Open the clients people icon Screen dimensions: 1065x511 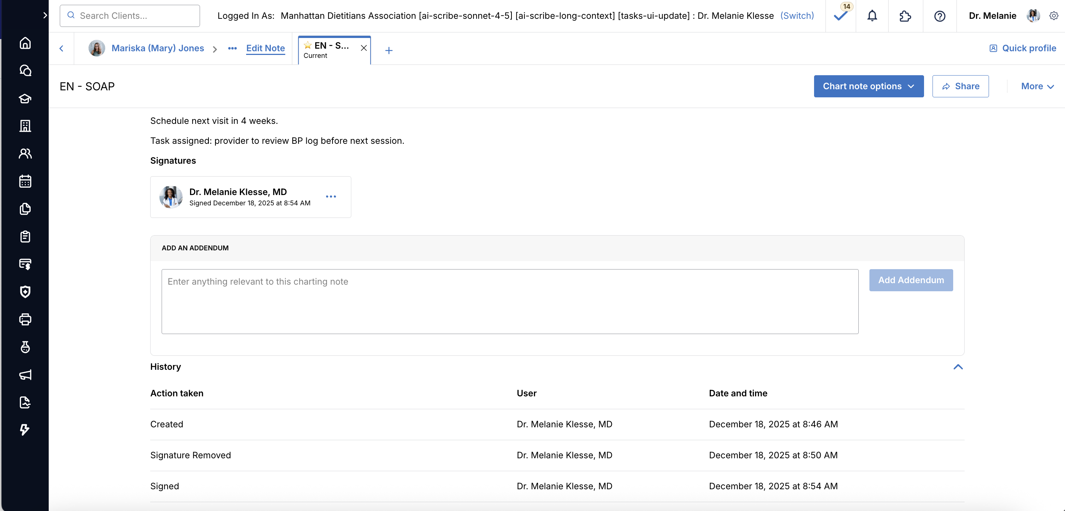25,153
